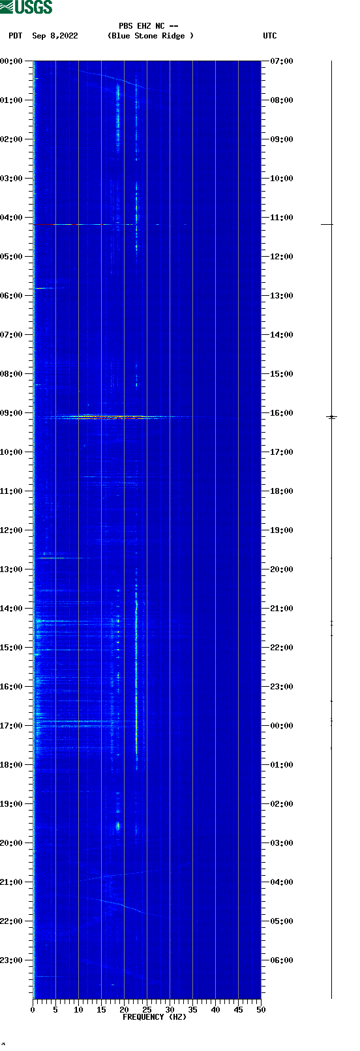Click the 25 Hz frequency tick label
This screenshot has width=360, height=1051.
(x=147, y=1010)
